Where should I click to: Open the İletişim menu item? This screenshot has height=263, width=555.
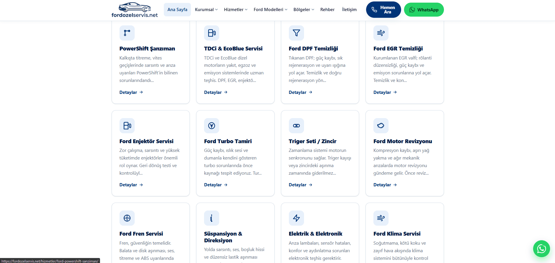[349, 10]
